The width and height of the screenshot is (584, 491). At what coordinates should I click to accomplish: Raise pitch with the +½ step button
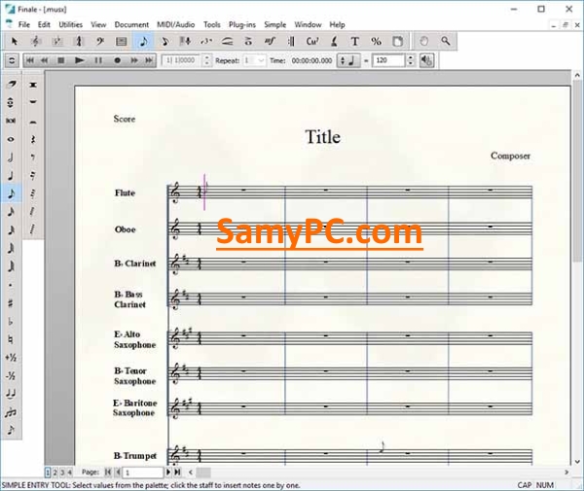(x=11, y=358)
